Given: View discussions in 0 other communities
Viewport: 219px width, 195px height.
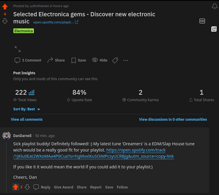Looking at the screenshot, I should pos(173,119).
